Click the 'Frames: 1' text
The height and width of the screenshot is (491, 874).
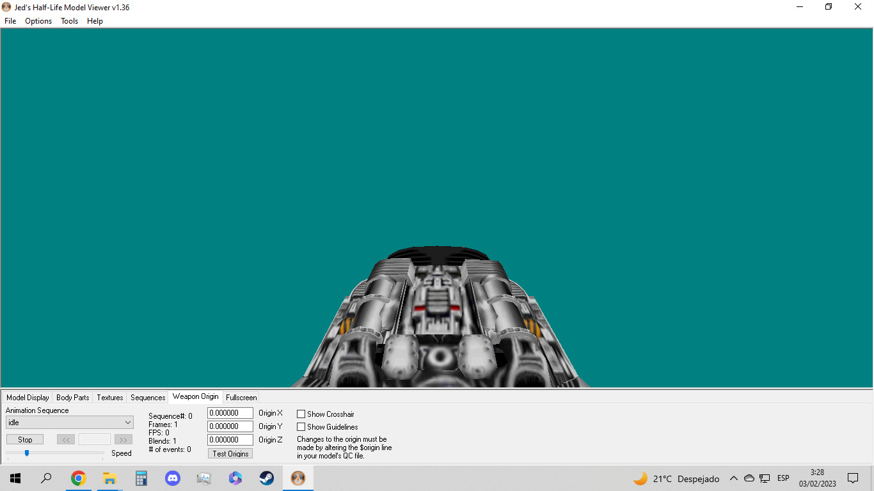163,425
